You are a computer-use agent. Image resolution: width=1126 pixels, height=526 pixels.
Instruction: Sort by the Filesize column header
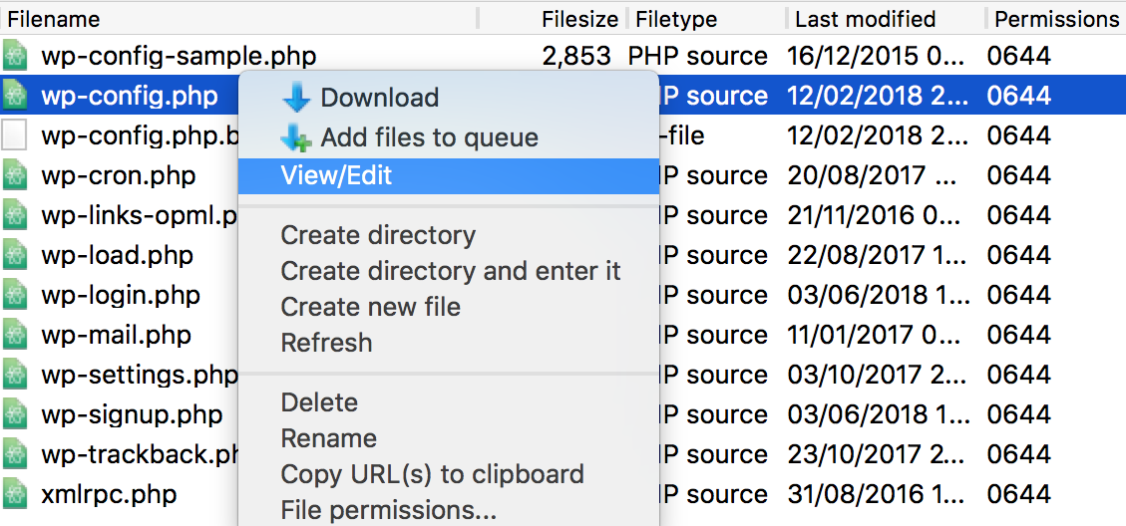pos(553,19)
